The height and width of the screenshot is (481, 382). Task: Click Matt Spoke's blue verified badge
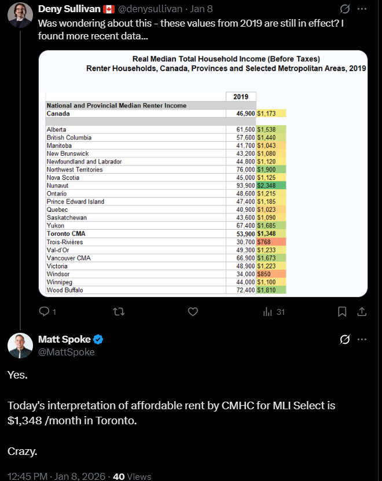(x=98, y=340)
